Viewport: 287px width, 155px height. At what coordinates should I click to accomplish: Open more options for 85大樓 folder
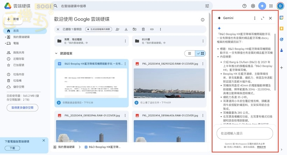pyautogui.click(x=203, y=41)
